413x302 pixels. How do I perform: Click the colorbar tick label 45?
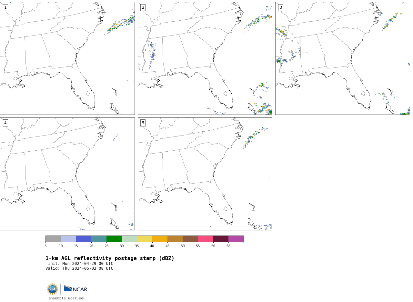tap(167, 246)
